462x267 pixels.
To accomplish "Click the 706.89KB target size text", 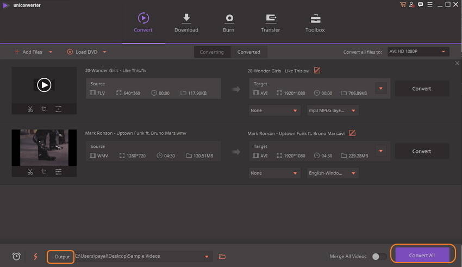I will (358, 93).
